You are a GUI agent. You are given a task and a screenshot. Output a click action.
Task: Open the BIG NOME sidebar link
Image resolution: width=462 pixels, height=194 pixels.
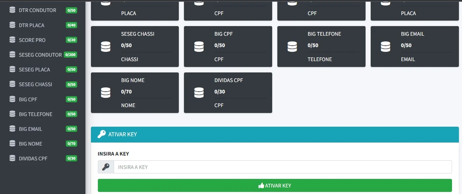[30, 144]
